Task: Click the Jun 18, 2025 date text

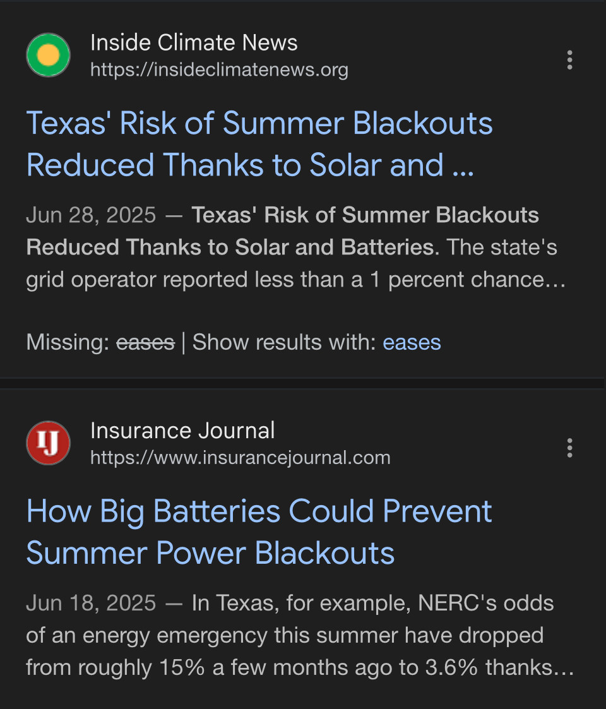Action: click(x=91, y=603)
